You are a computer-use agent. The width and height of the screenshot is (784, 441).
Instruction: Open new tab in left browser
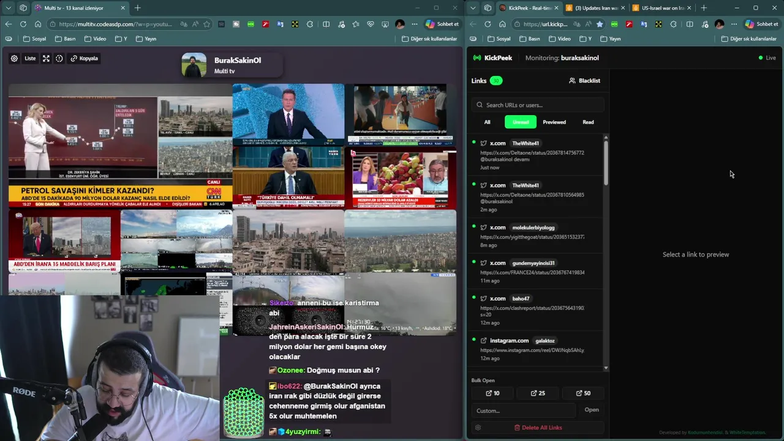point(138,8)
